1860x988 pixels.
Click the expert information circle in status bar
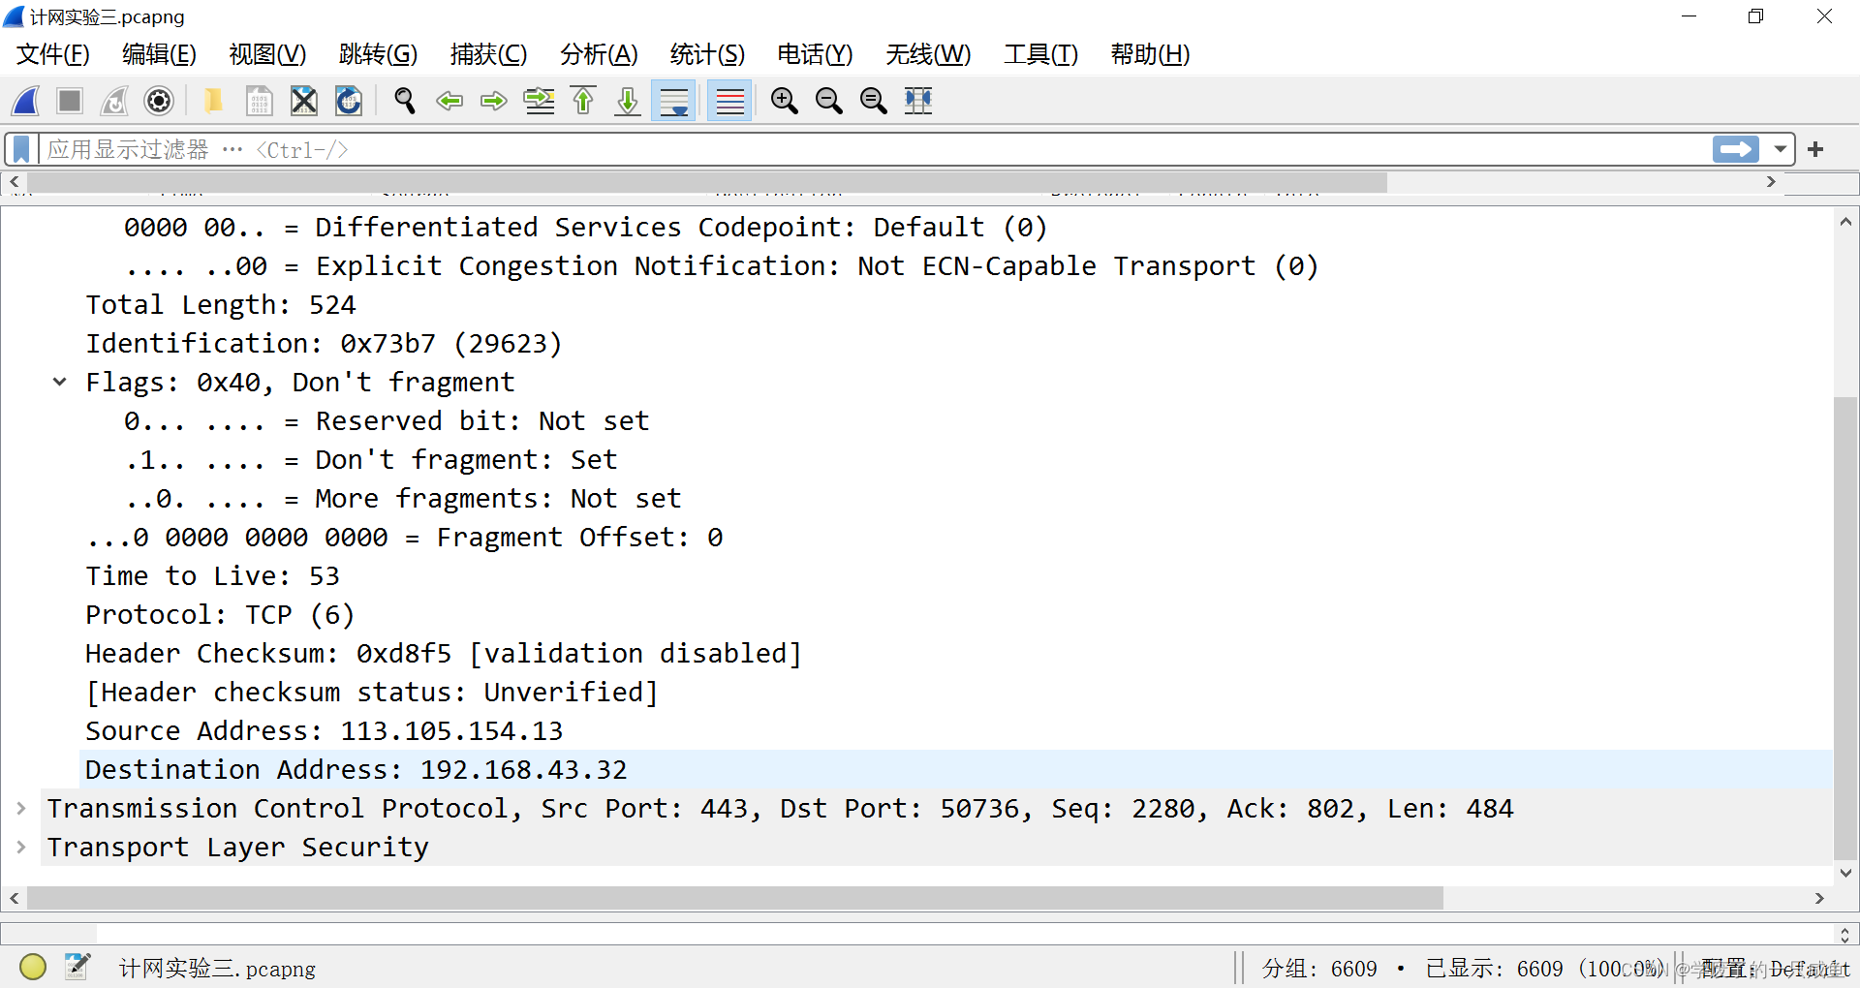[33, 967]
